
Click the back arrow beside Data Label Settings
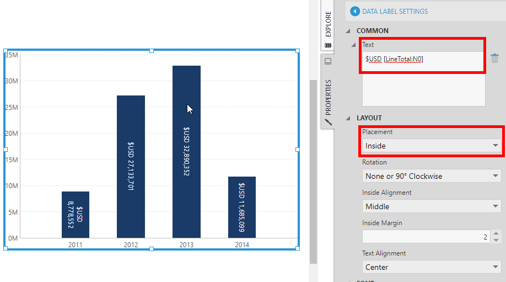(x=354, y=11)
